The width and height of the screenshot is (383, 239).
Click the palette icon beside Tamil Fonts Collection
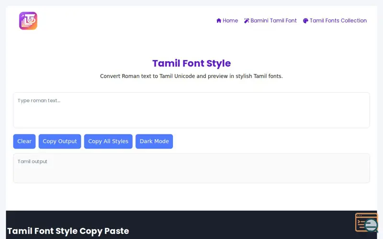[305, 21]
